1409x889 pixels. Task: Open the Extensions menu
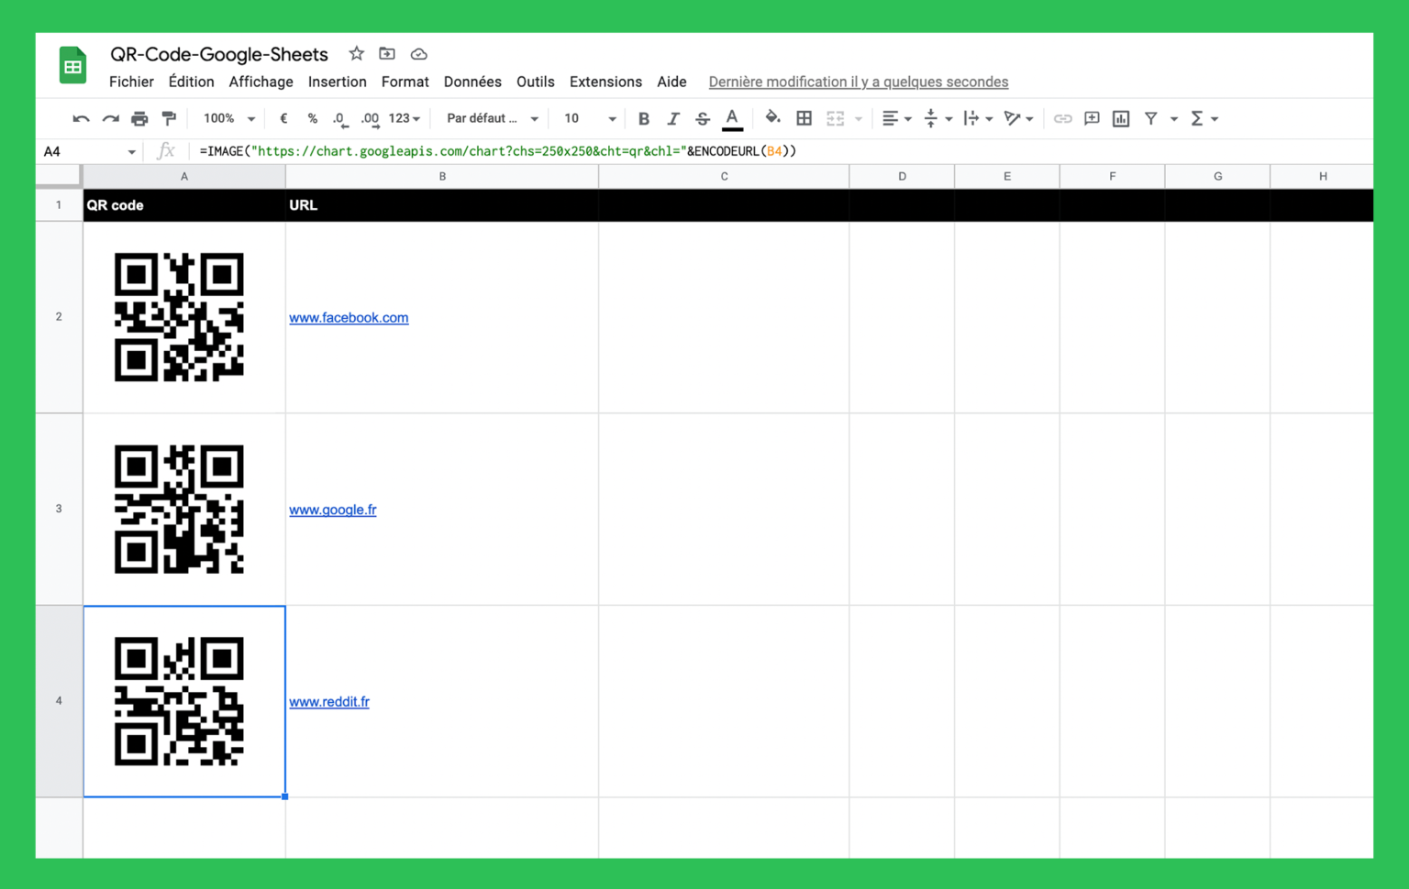click(605, 82)
